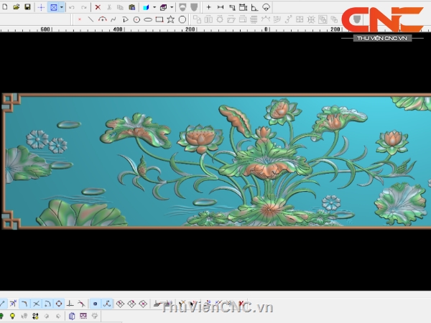Toggle the right-angle corner snap option
Image resolution: width=431 pixels, height=323 pixels.
click(24, 304)
